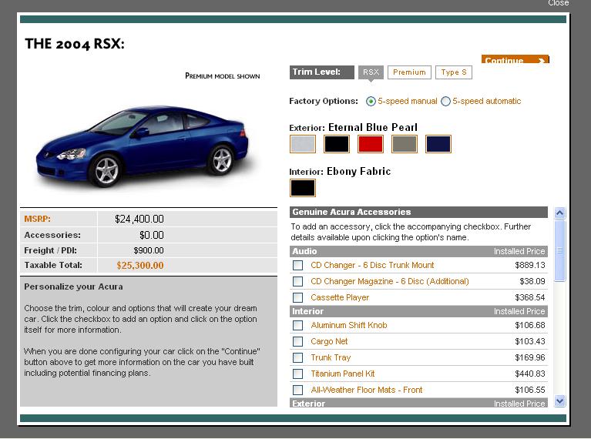Choose the dark blue exterior swatch

pyautogui.click(x=438, y=144)
